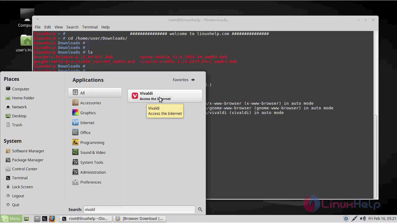Click the search magnifier icon
Viewport: 397px width, 223px height.
pos(200,210)
